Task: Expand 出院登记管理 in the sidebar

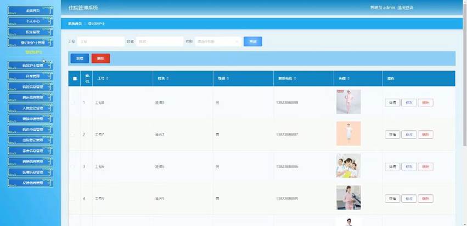Action: tap(30, 140)
